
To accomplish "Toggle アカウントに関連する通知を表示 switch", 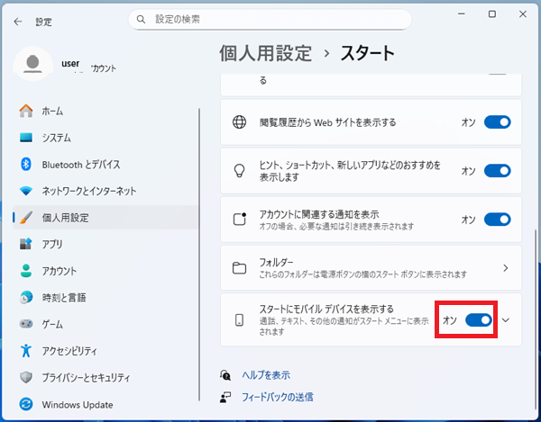I will [x=497, y=220].
